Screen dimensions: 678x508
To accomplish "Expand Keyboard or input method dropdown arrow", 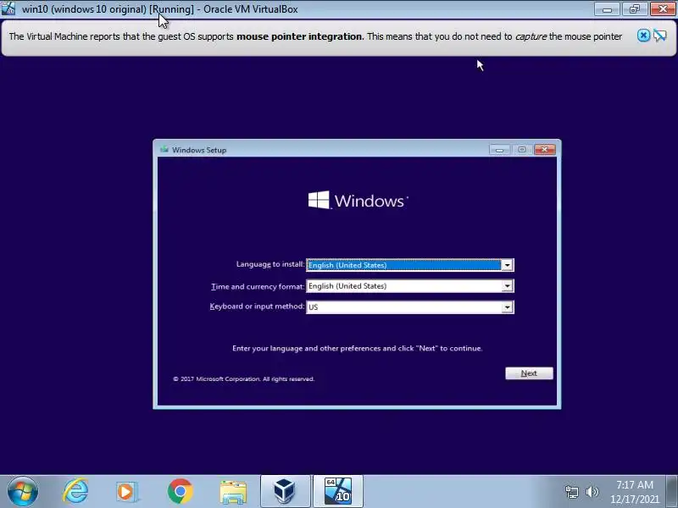I will [507, 307].
